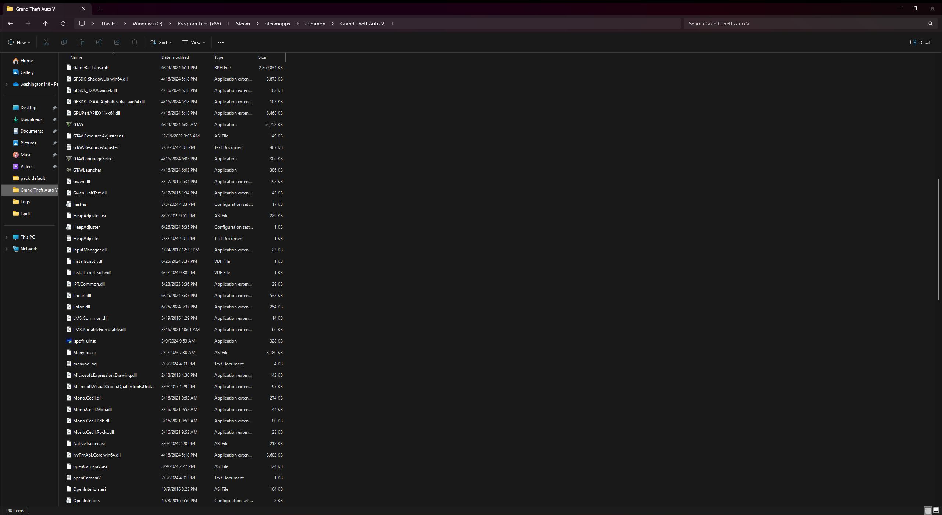
Task: Open the View dropdown menu
Action: point(194,43)
